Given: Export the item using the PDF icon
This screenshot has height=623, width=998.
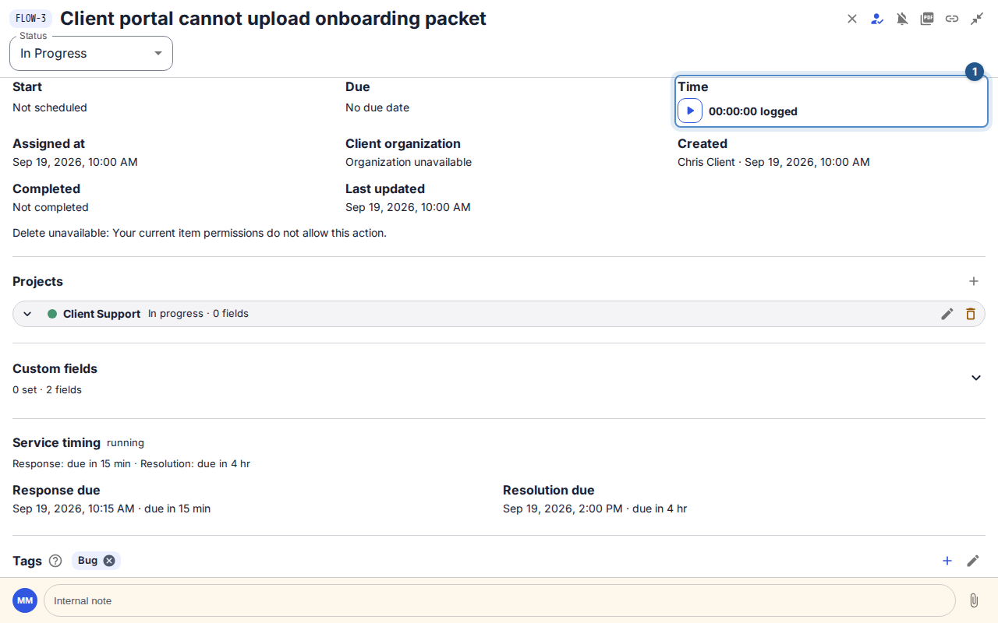Looking at the screenshot, I should [927, 19].
